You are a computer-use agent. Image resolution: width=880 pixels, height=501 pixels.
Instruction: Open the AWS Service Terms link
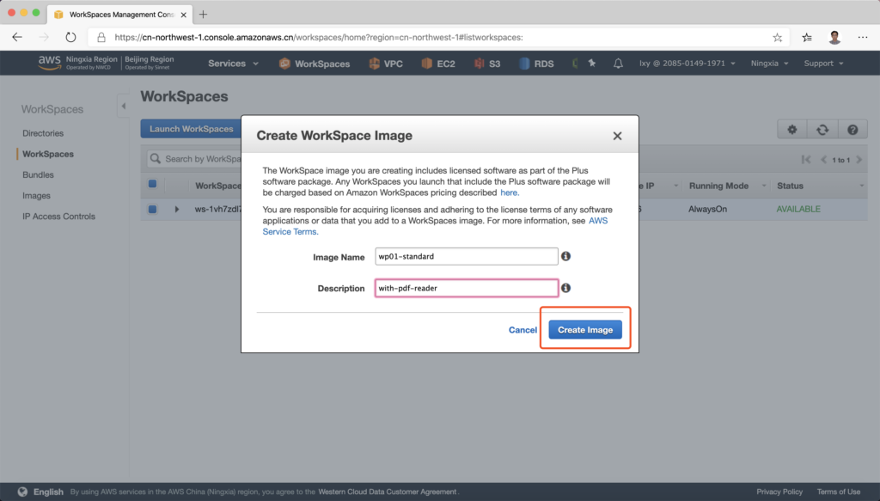pyautogui.click(x=290, y=231)
